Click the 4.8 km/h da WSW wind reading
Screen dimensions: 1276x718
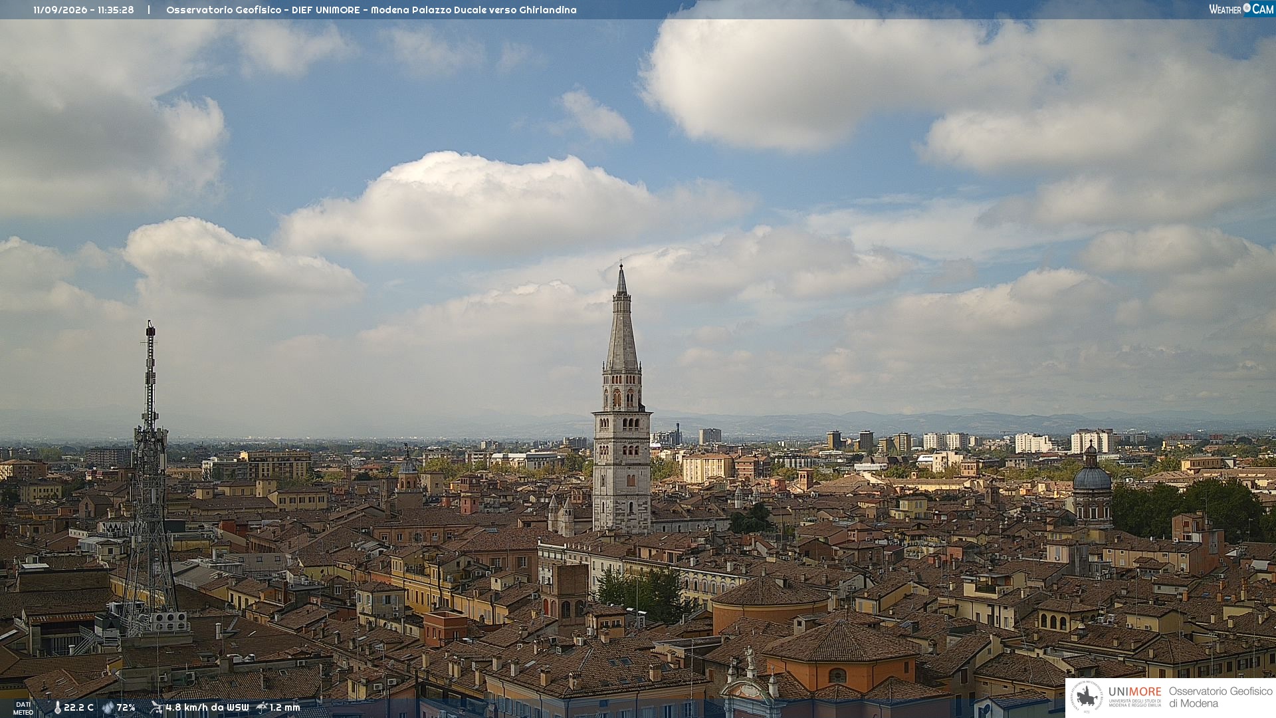(207, 707)
